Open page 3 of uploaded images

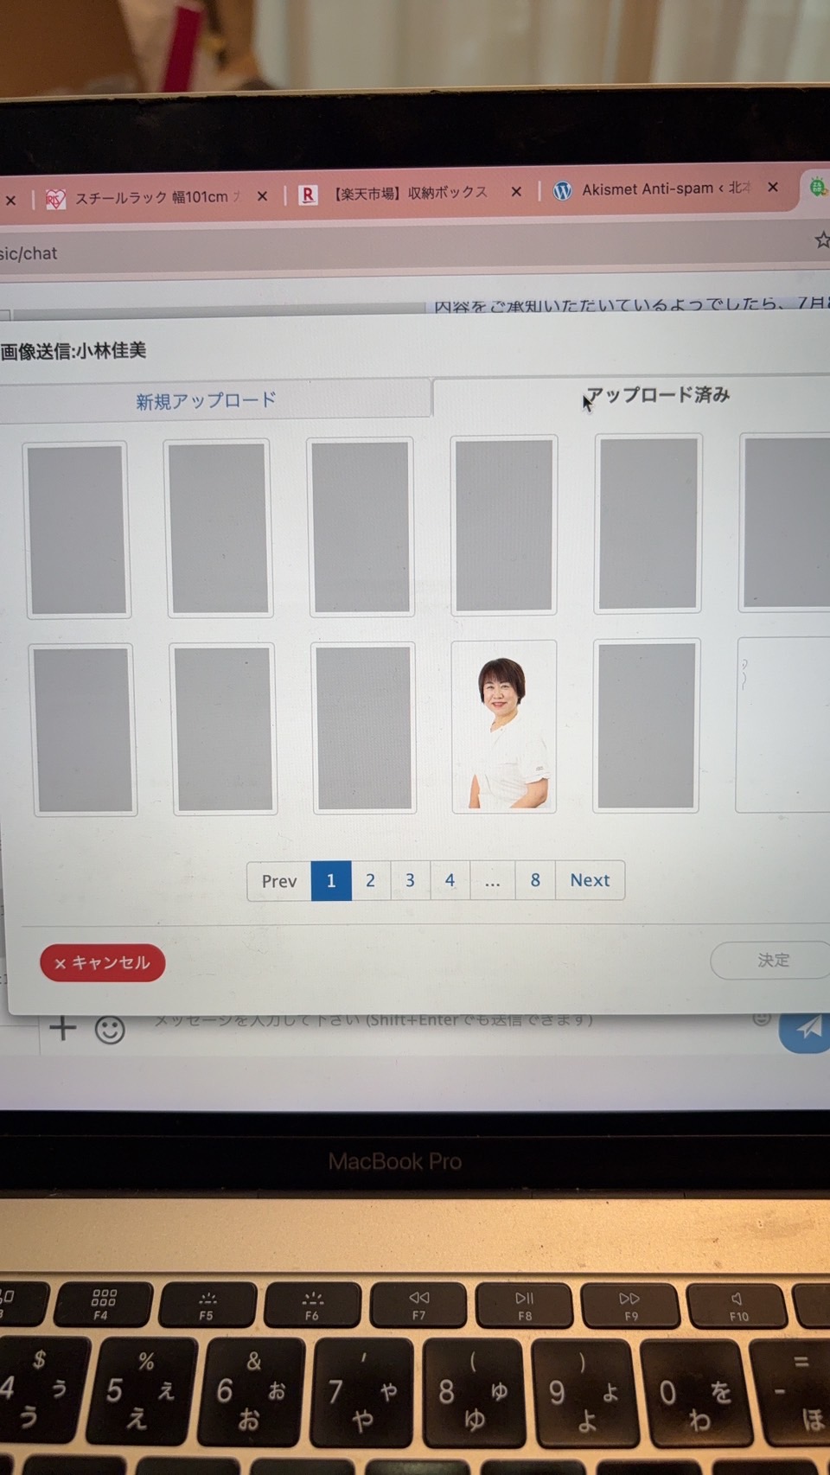(410, 880)
